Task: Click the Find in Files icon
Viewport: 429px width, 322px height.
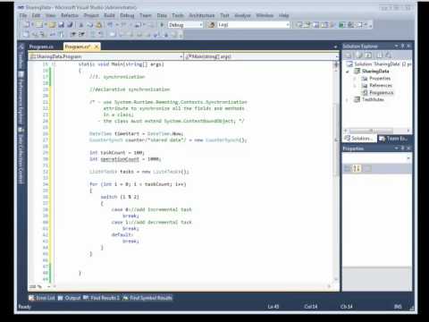Action: (x=211, y=25)
